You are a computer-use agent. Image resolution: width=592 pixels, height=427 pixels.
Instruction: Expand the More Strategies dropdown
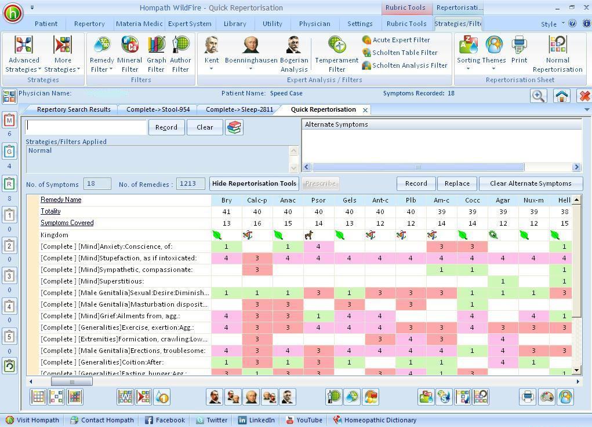[78, 69]
